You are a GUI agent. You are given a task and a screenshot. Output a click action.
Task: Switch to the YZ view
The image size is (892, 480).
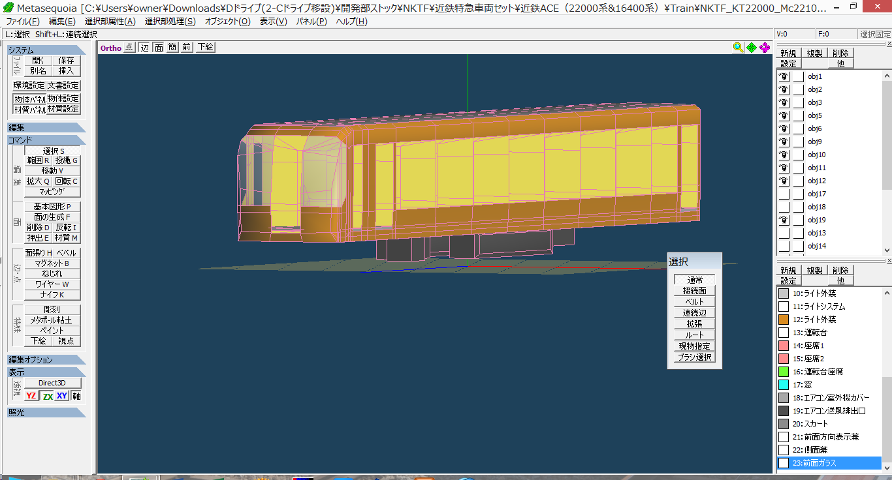pos(31,396)
